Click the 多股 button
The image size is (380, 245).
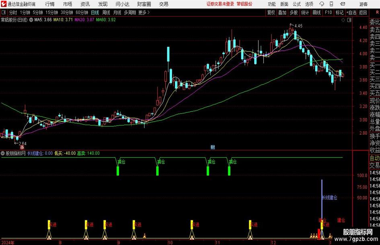[x=294, y=12]
